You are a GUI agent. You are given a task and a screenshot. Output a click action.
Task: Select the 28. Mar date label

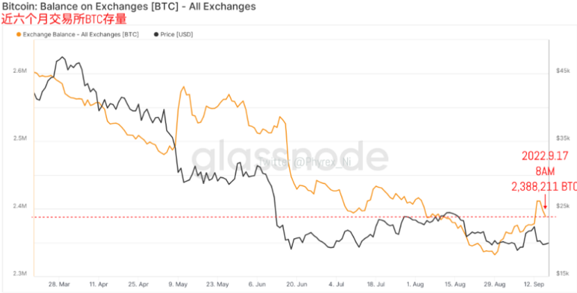click(60, 284)
